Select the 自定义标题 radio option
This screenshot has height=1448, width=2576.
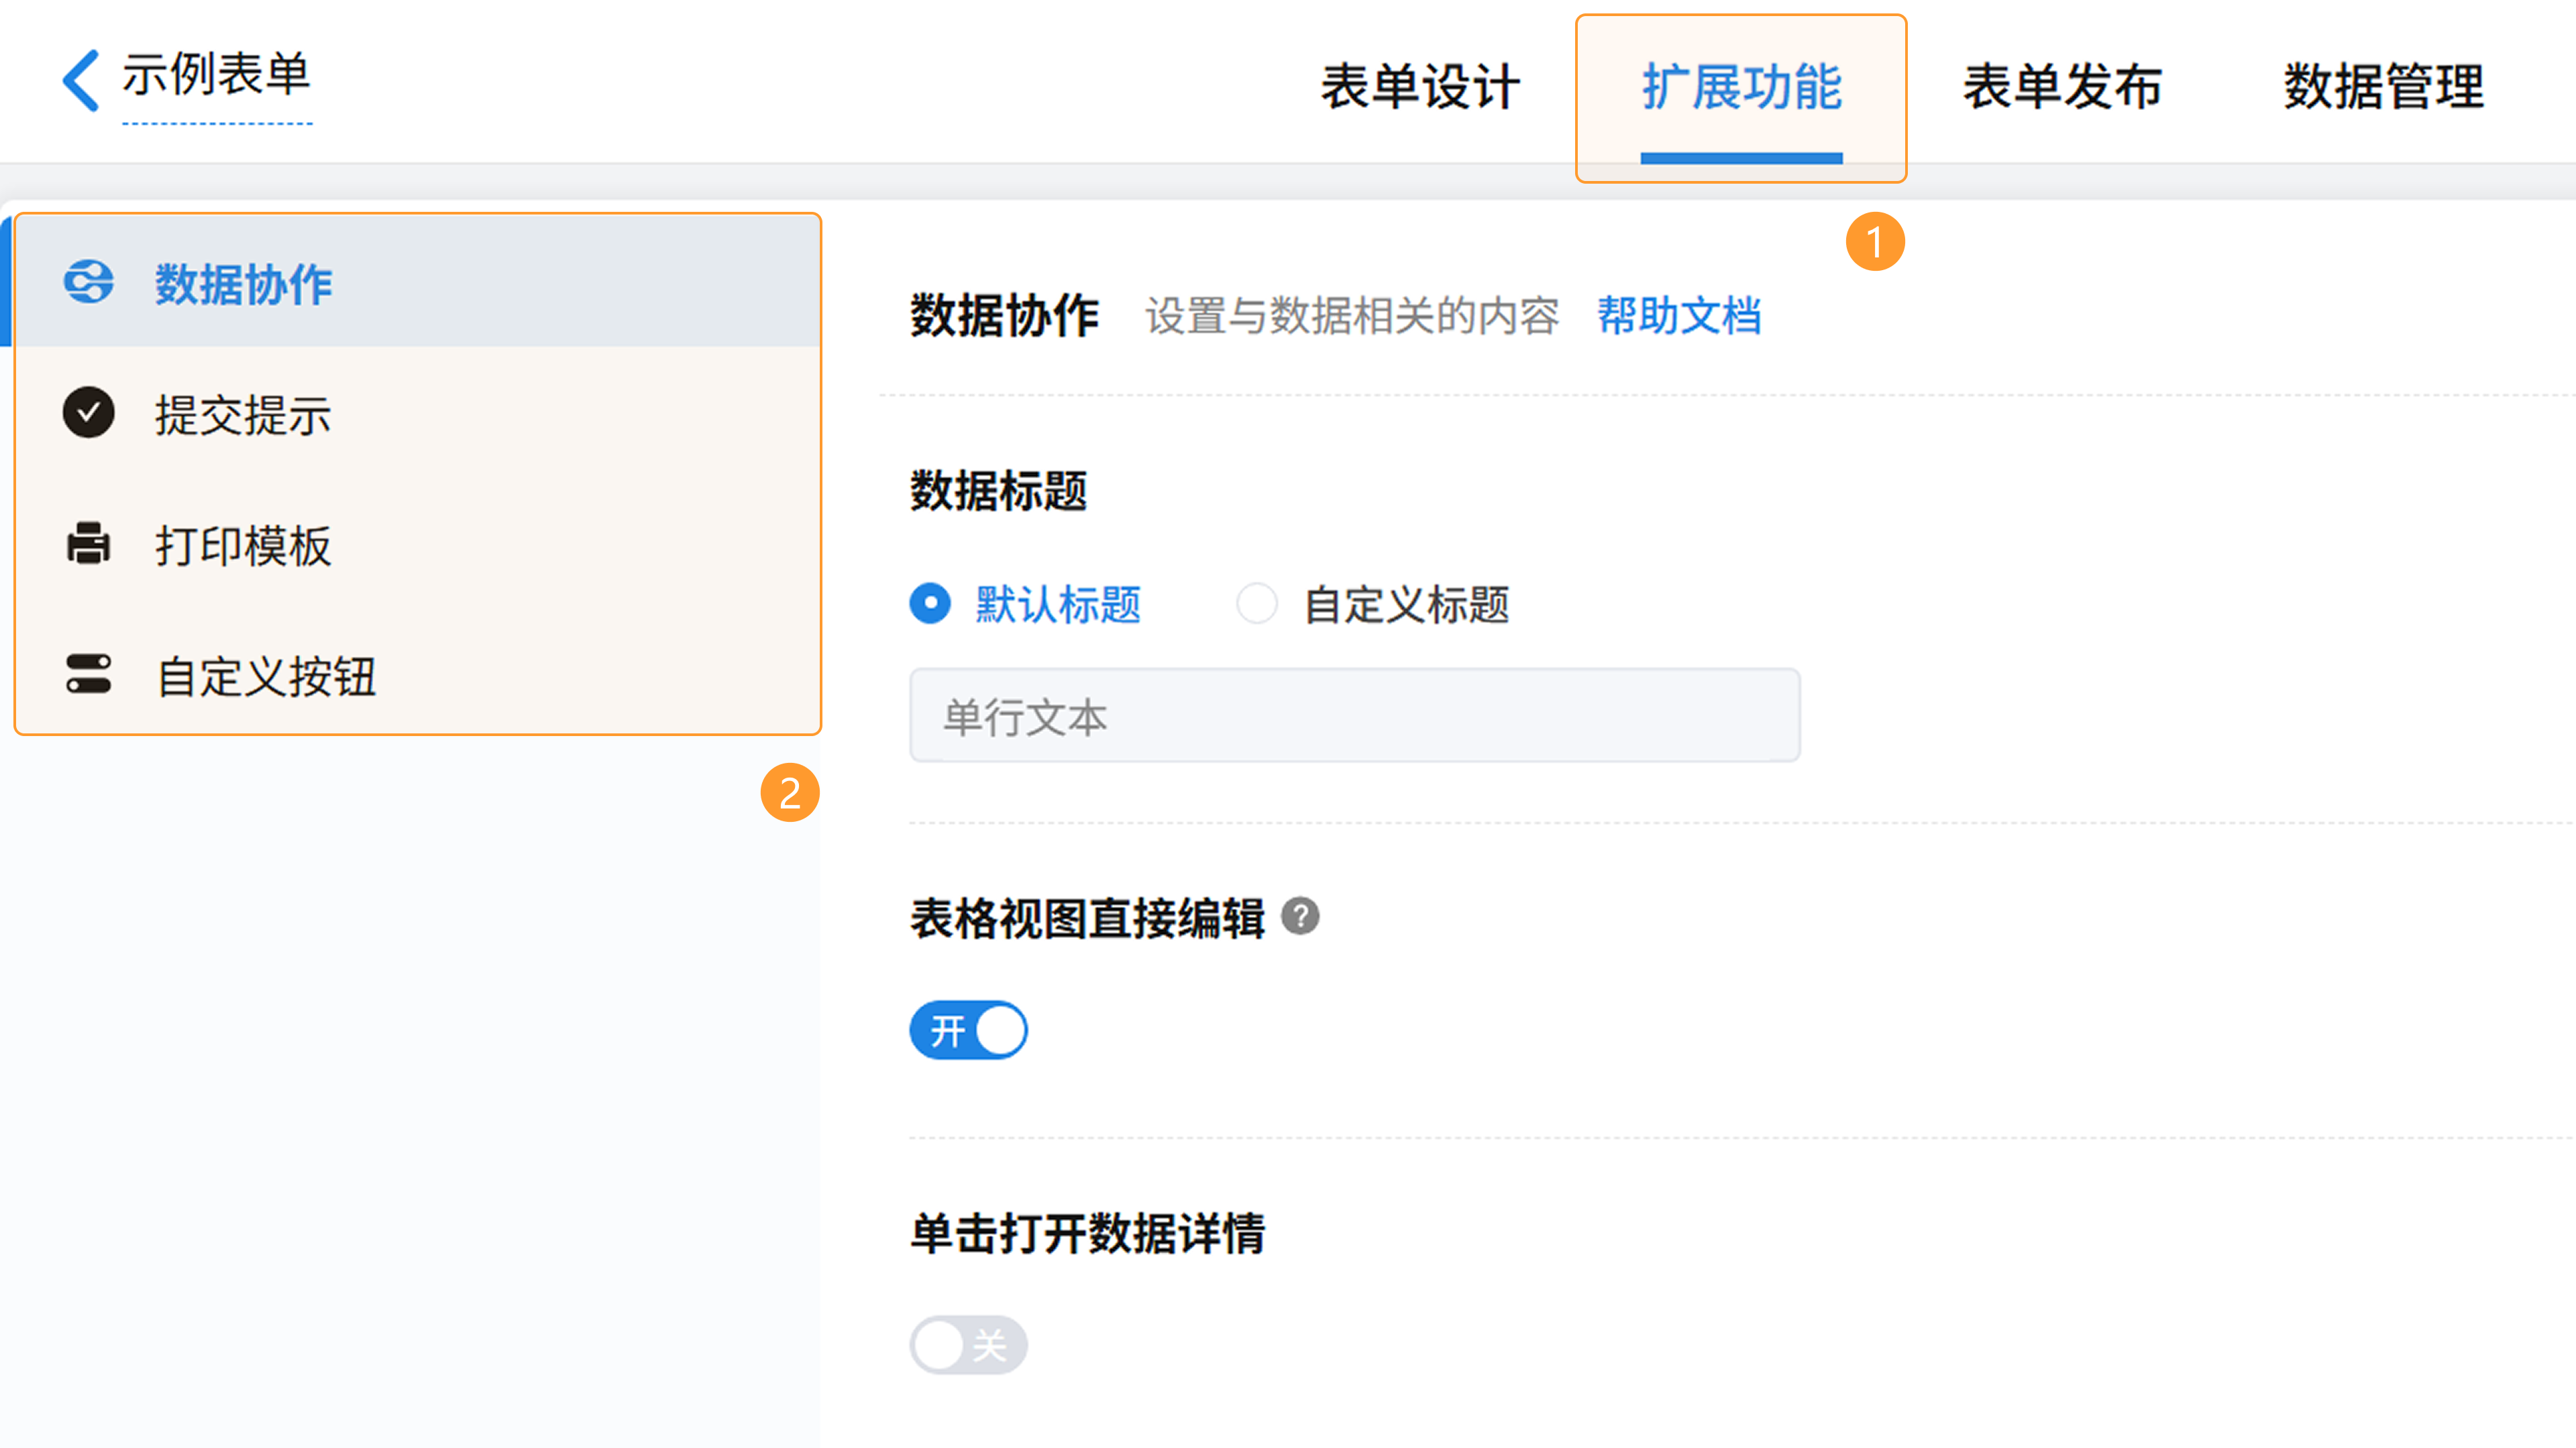[1257, 603]
